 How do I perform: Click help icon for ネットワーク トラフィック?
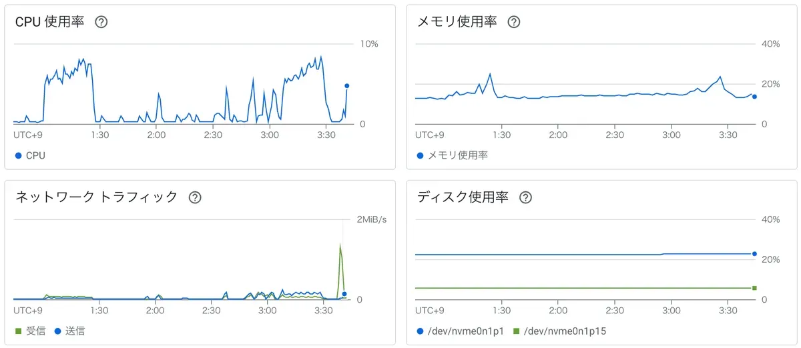pyautogui.click(x=195, y=197)
